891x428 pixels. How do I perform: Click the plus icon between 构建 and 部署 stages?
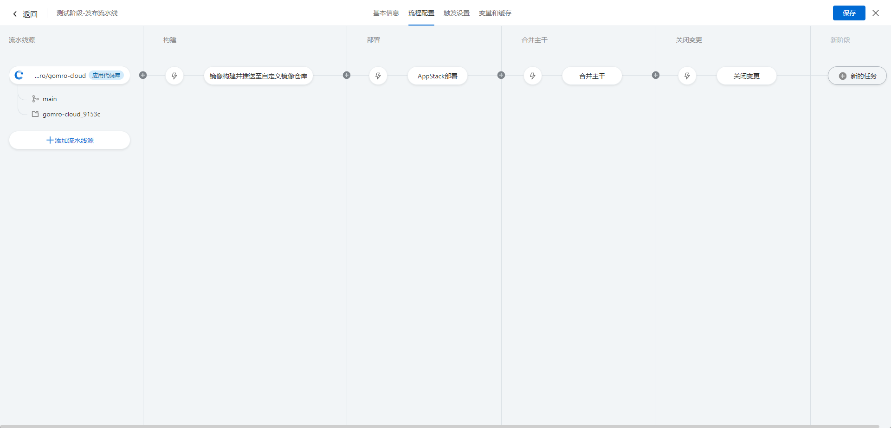347,75
